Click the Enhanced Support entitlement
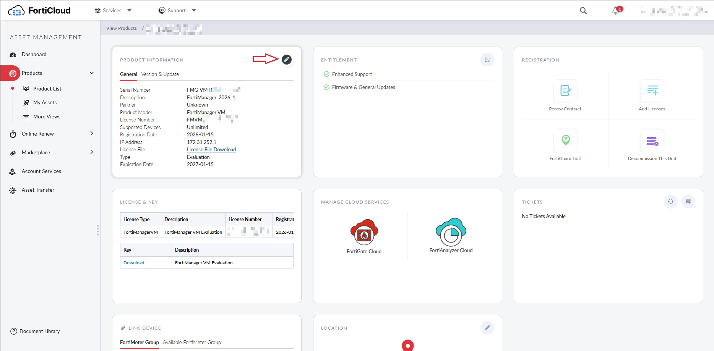Image resolution: width=714 pixels, height=351 pixels. coord(352,74)
